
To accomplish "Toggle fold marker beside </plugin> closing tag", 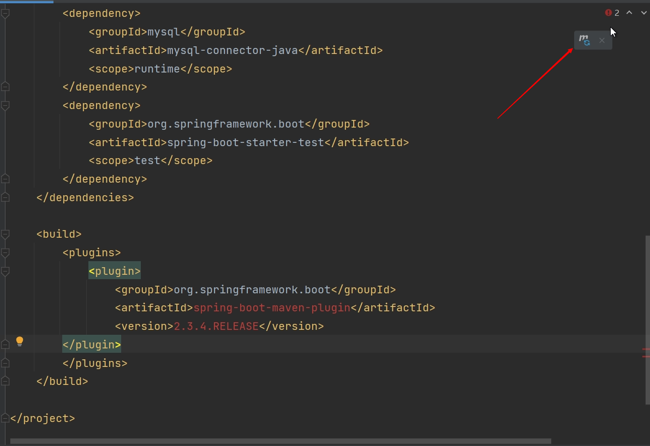I will 5,345.
